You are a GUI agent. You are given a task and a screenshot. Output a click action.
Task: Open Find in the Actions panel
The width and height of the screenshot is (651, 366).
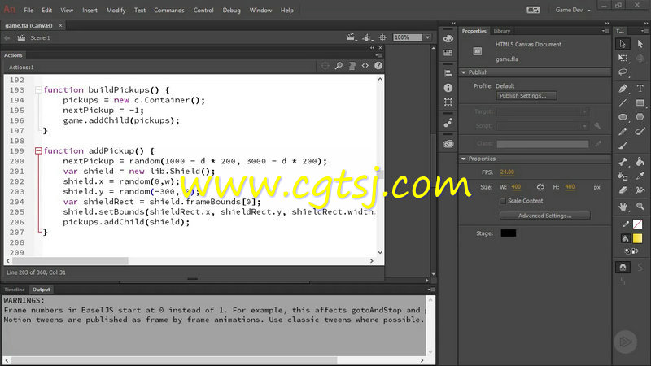coord(339,66)
